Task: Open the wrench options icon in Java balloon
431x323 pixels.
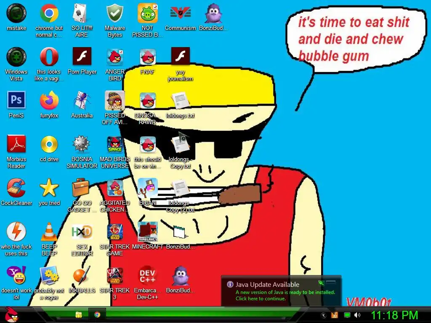Action: [x=321, y=283]
